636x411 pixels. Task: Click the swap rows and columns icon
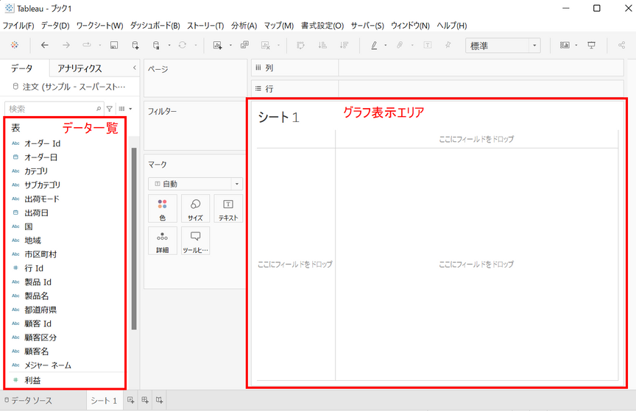tap(300, 45)
